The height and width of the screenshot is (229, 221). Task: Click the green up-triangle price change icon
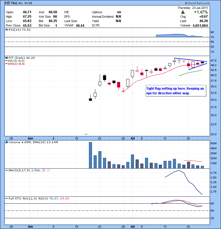point(183,12)
